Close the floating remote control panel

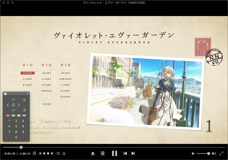click(x=5, y=94)
